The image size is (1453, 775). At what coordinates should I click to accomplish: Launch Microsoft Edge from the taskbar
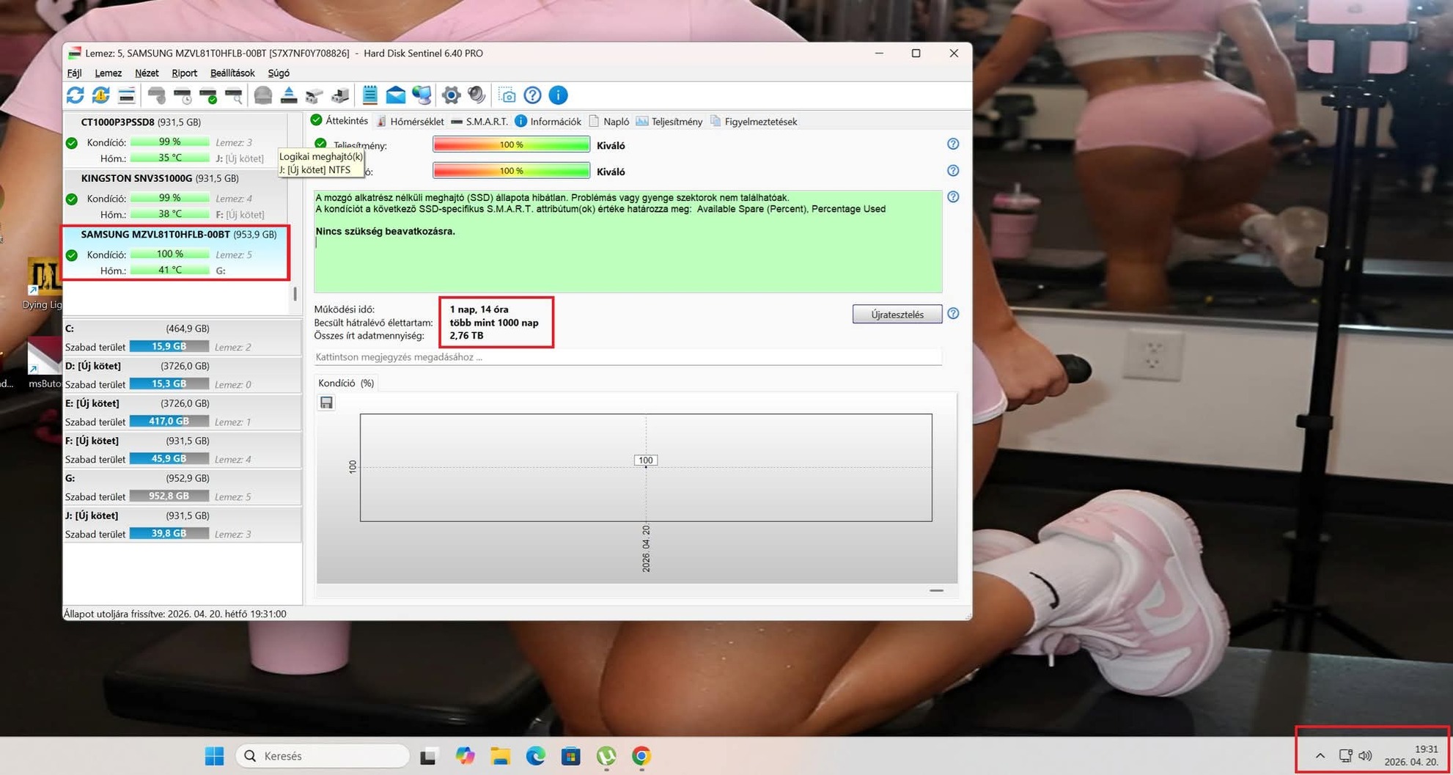535,756
